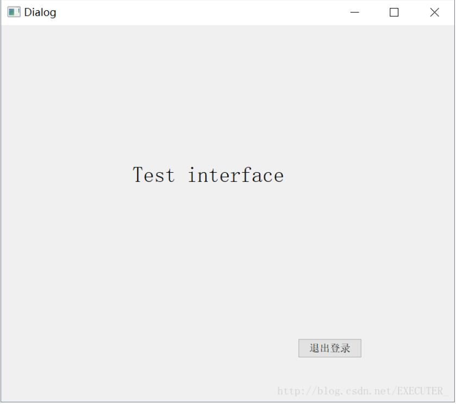Open the system menu via title bar icon

point(14,12)
